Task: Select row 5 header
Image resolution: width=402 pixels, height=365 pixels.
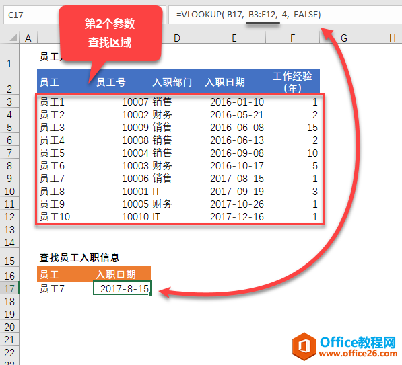Action: (9, 127)
